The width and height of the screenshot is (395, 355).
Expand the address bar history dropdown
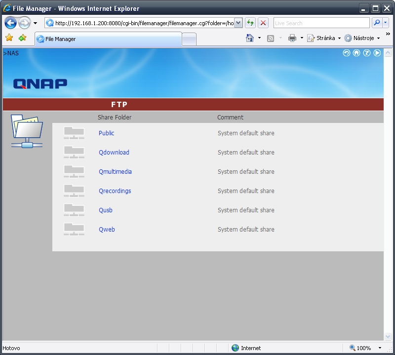[x=238, y=23]
